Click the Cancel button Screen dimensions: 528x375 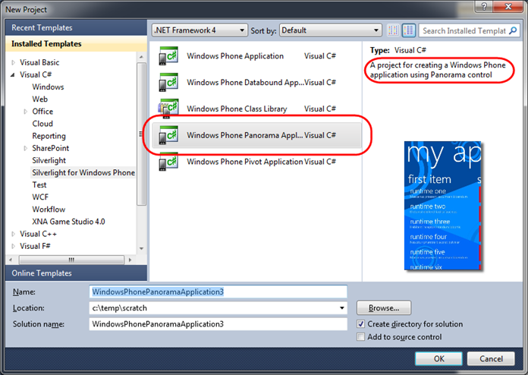(x=491, y=358)
